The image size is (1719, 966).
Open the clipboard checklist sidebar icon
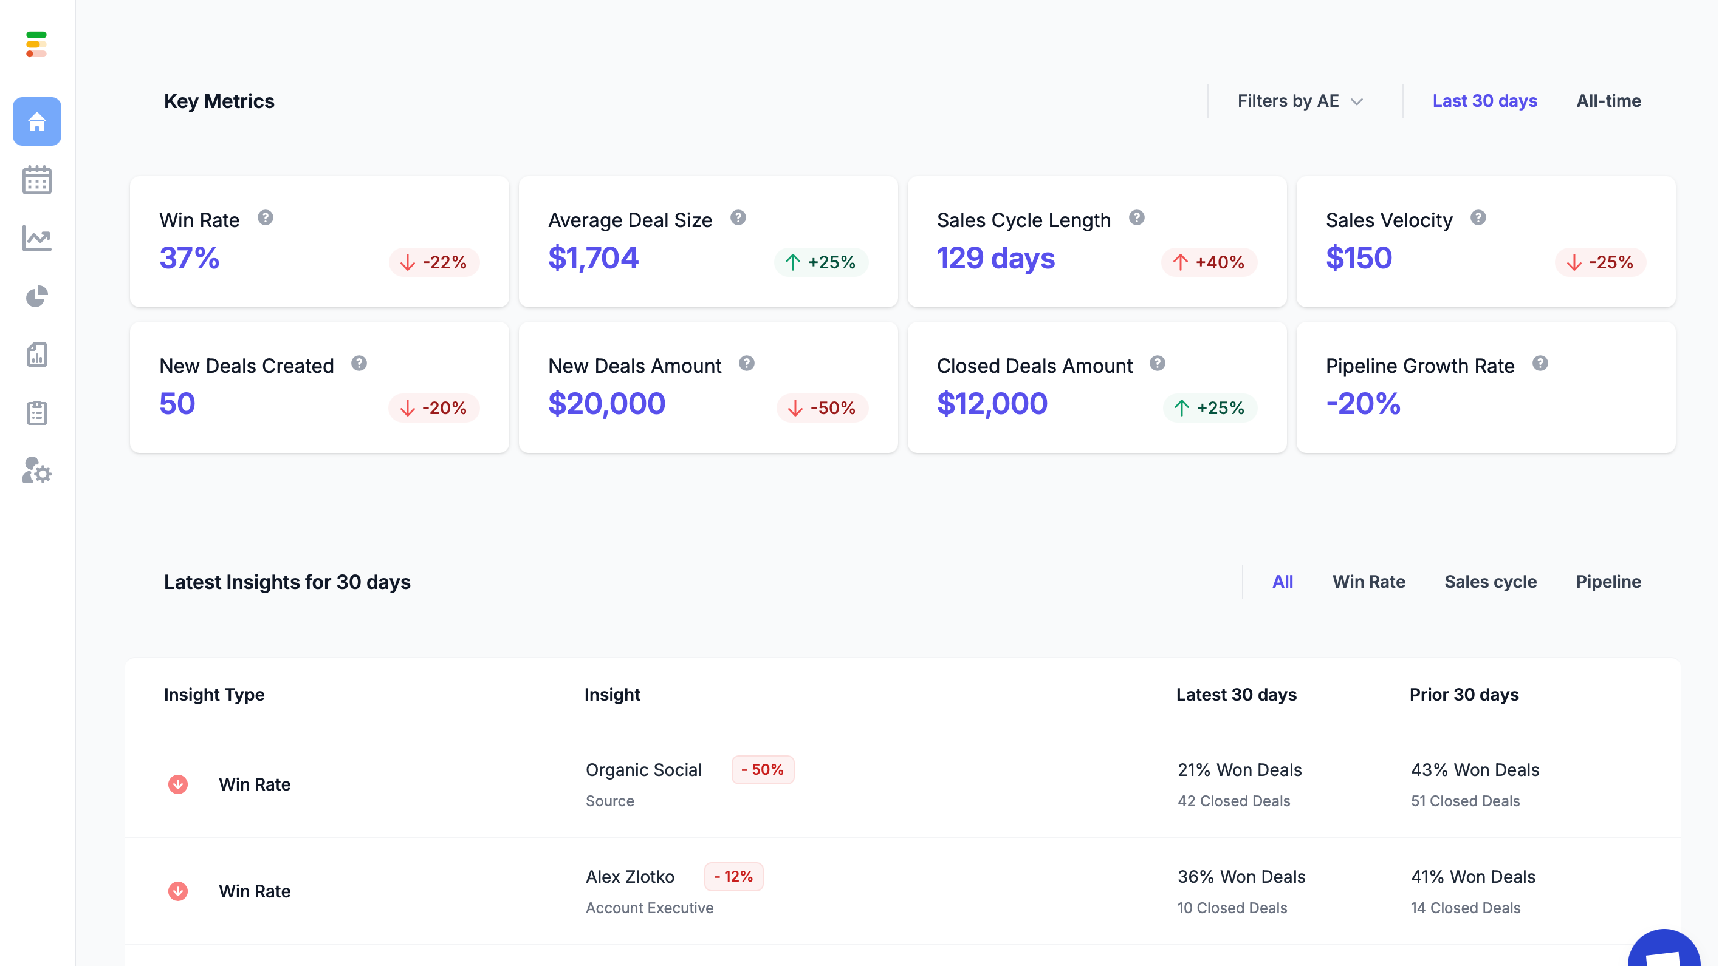36,413
